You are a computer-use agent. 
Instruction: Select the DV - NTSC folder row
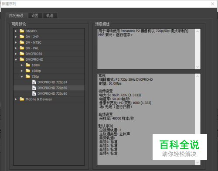coord(49,42)
